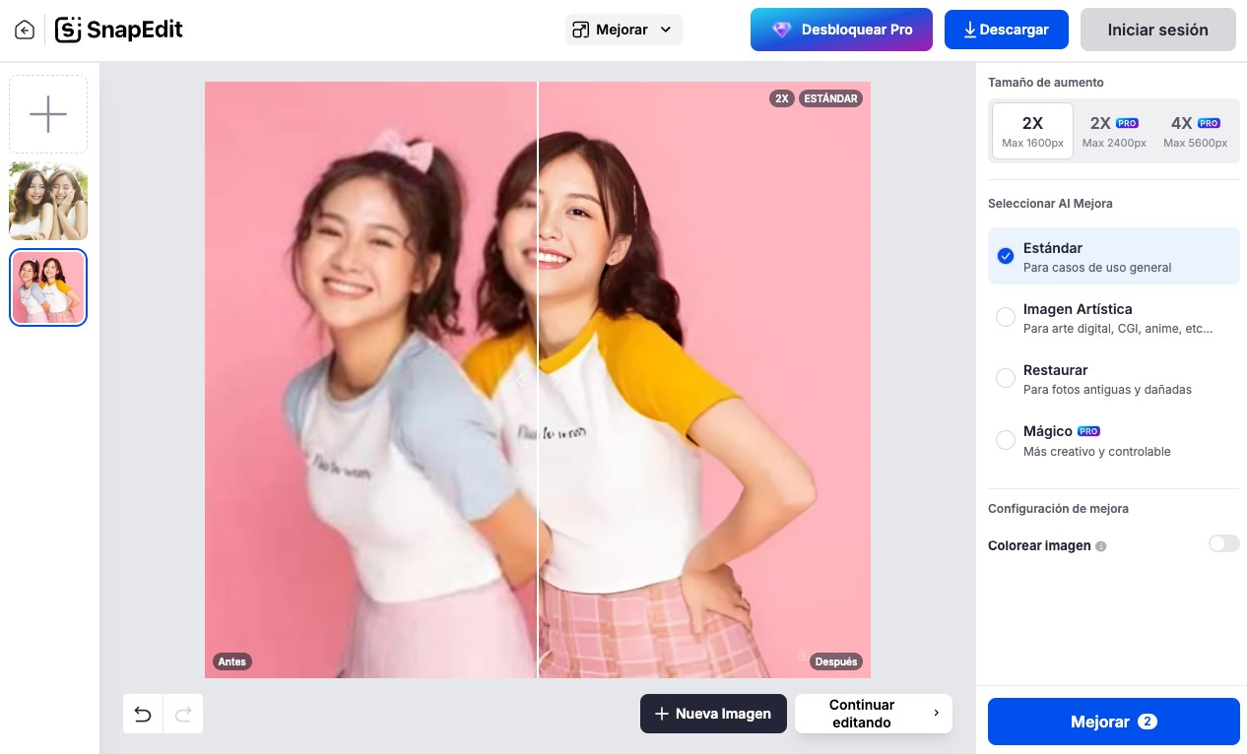Click the SnapEdit logo
The width and height of the screenshot is (1247, 754).
point(119,30)
